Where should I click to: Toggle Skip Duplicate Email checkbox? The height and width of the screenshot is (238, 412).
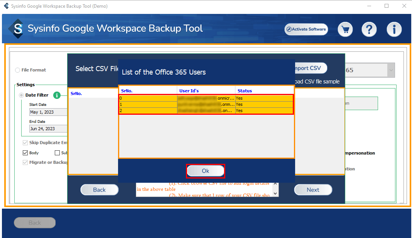(x=25, y=143)
